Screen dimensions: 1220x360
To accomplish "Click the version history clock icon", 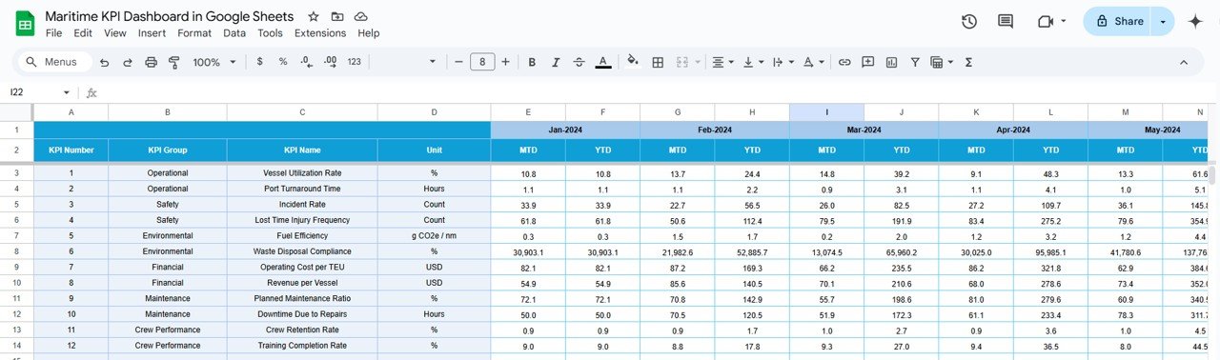I will click(969, 21).
